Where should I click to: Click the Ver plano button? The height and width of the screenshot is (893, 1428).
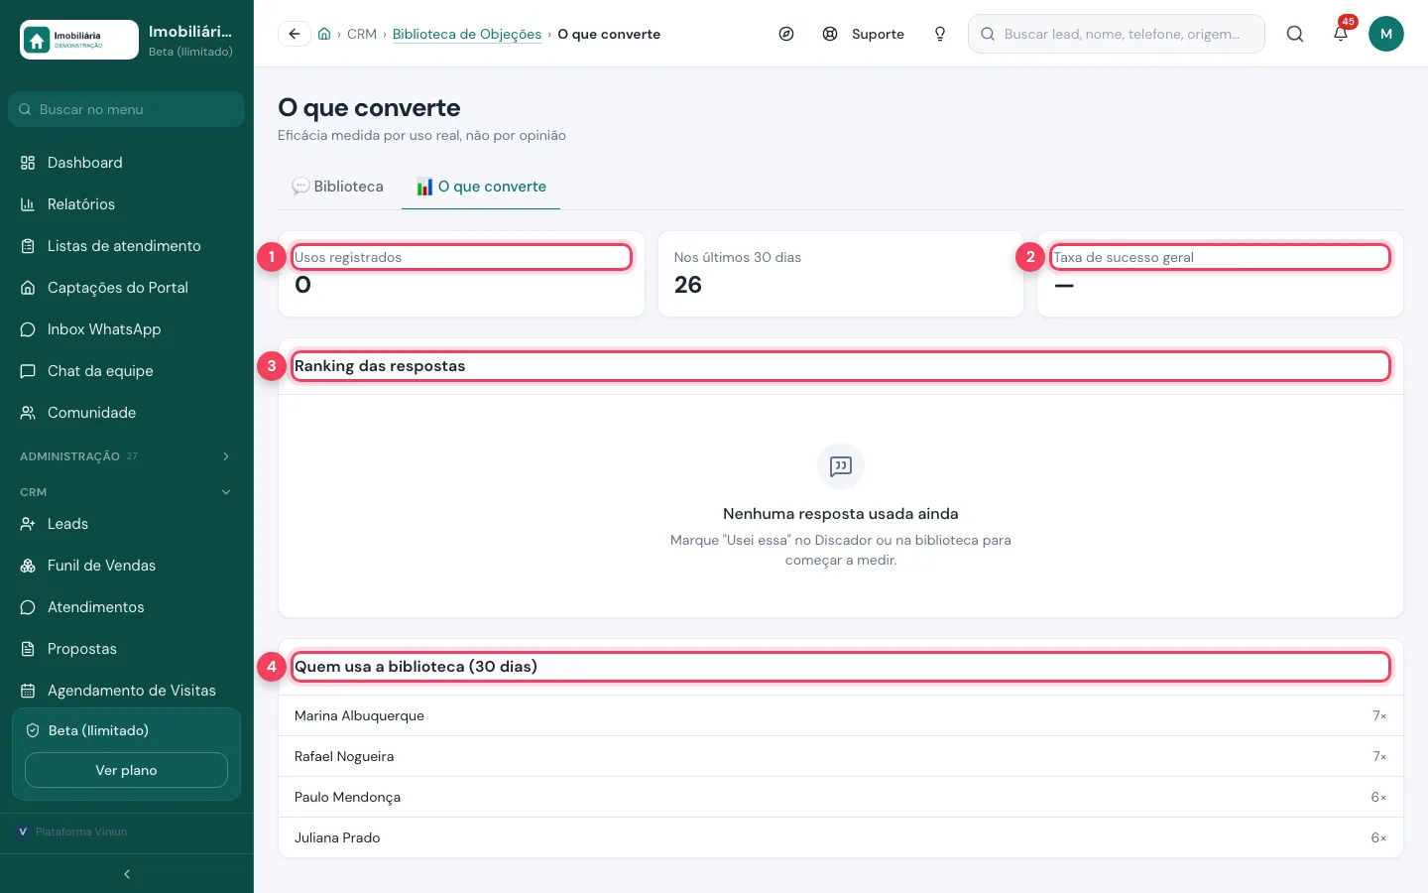click(x=126, y=770)
